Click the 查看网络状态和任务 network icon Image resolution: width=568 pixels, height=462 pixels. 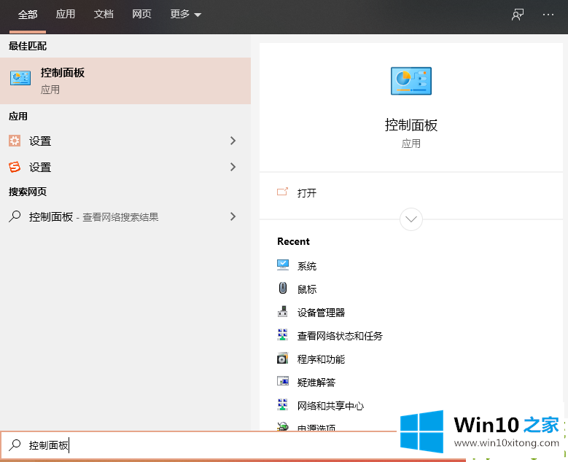pos(283,335)
